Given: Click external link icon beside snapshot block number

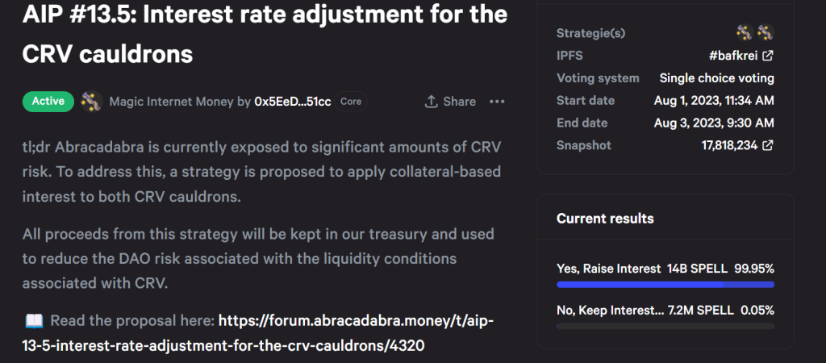Looking at the screenshot, I should point(769,146).
